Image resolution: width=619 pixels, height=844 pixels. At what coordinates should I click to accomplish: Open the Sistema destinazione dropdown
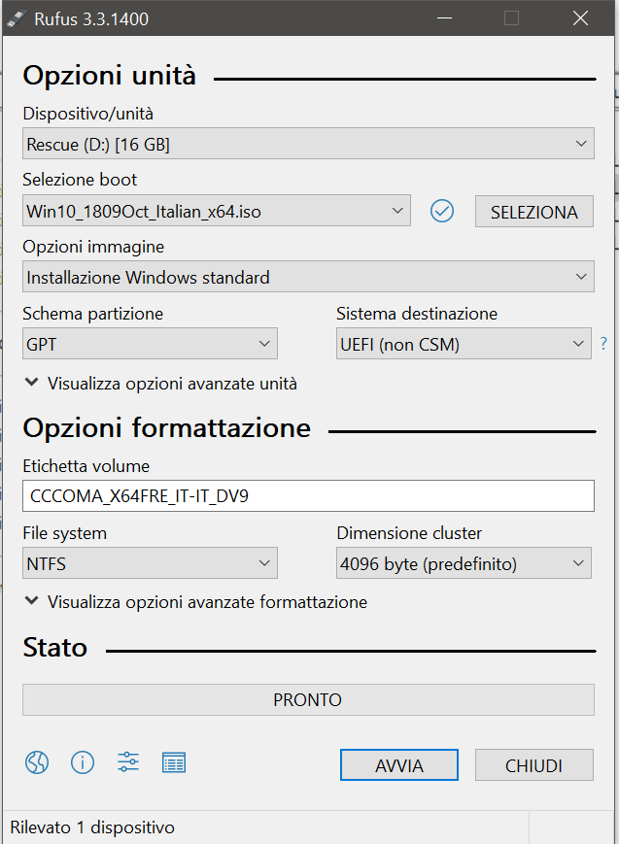tap(463, 344)
